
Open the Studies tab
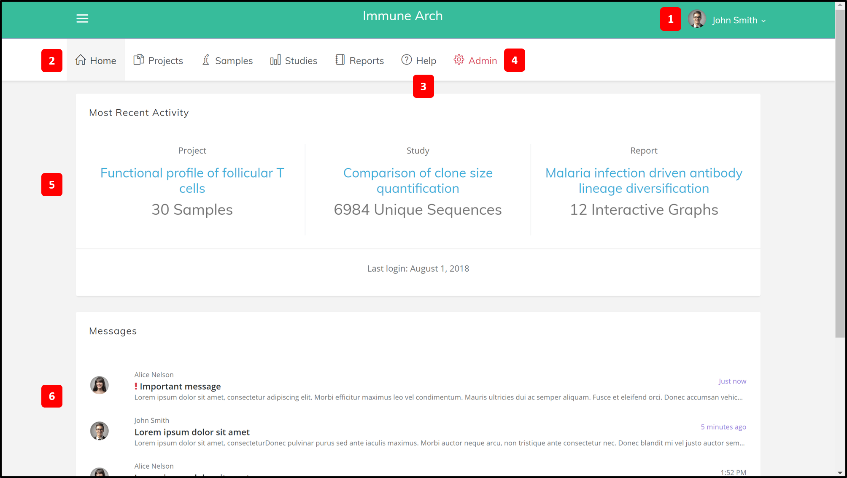tap(294, 60)
